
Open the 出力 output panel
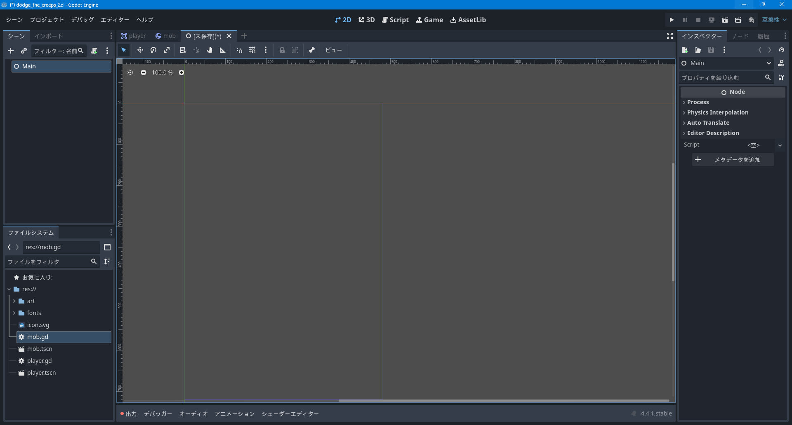128,414
